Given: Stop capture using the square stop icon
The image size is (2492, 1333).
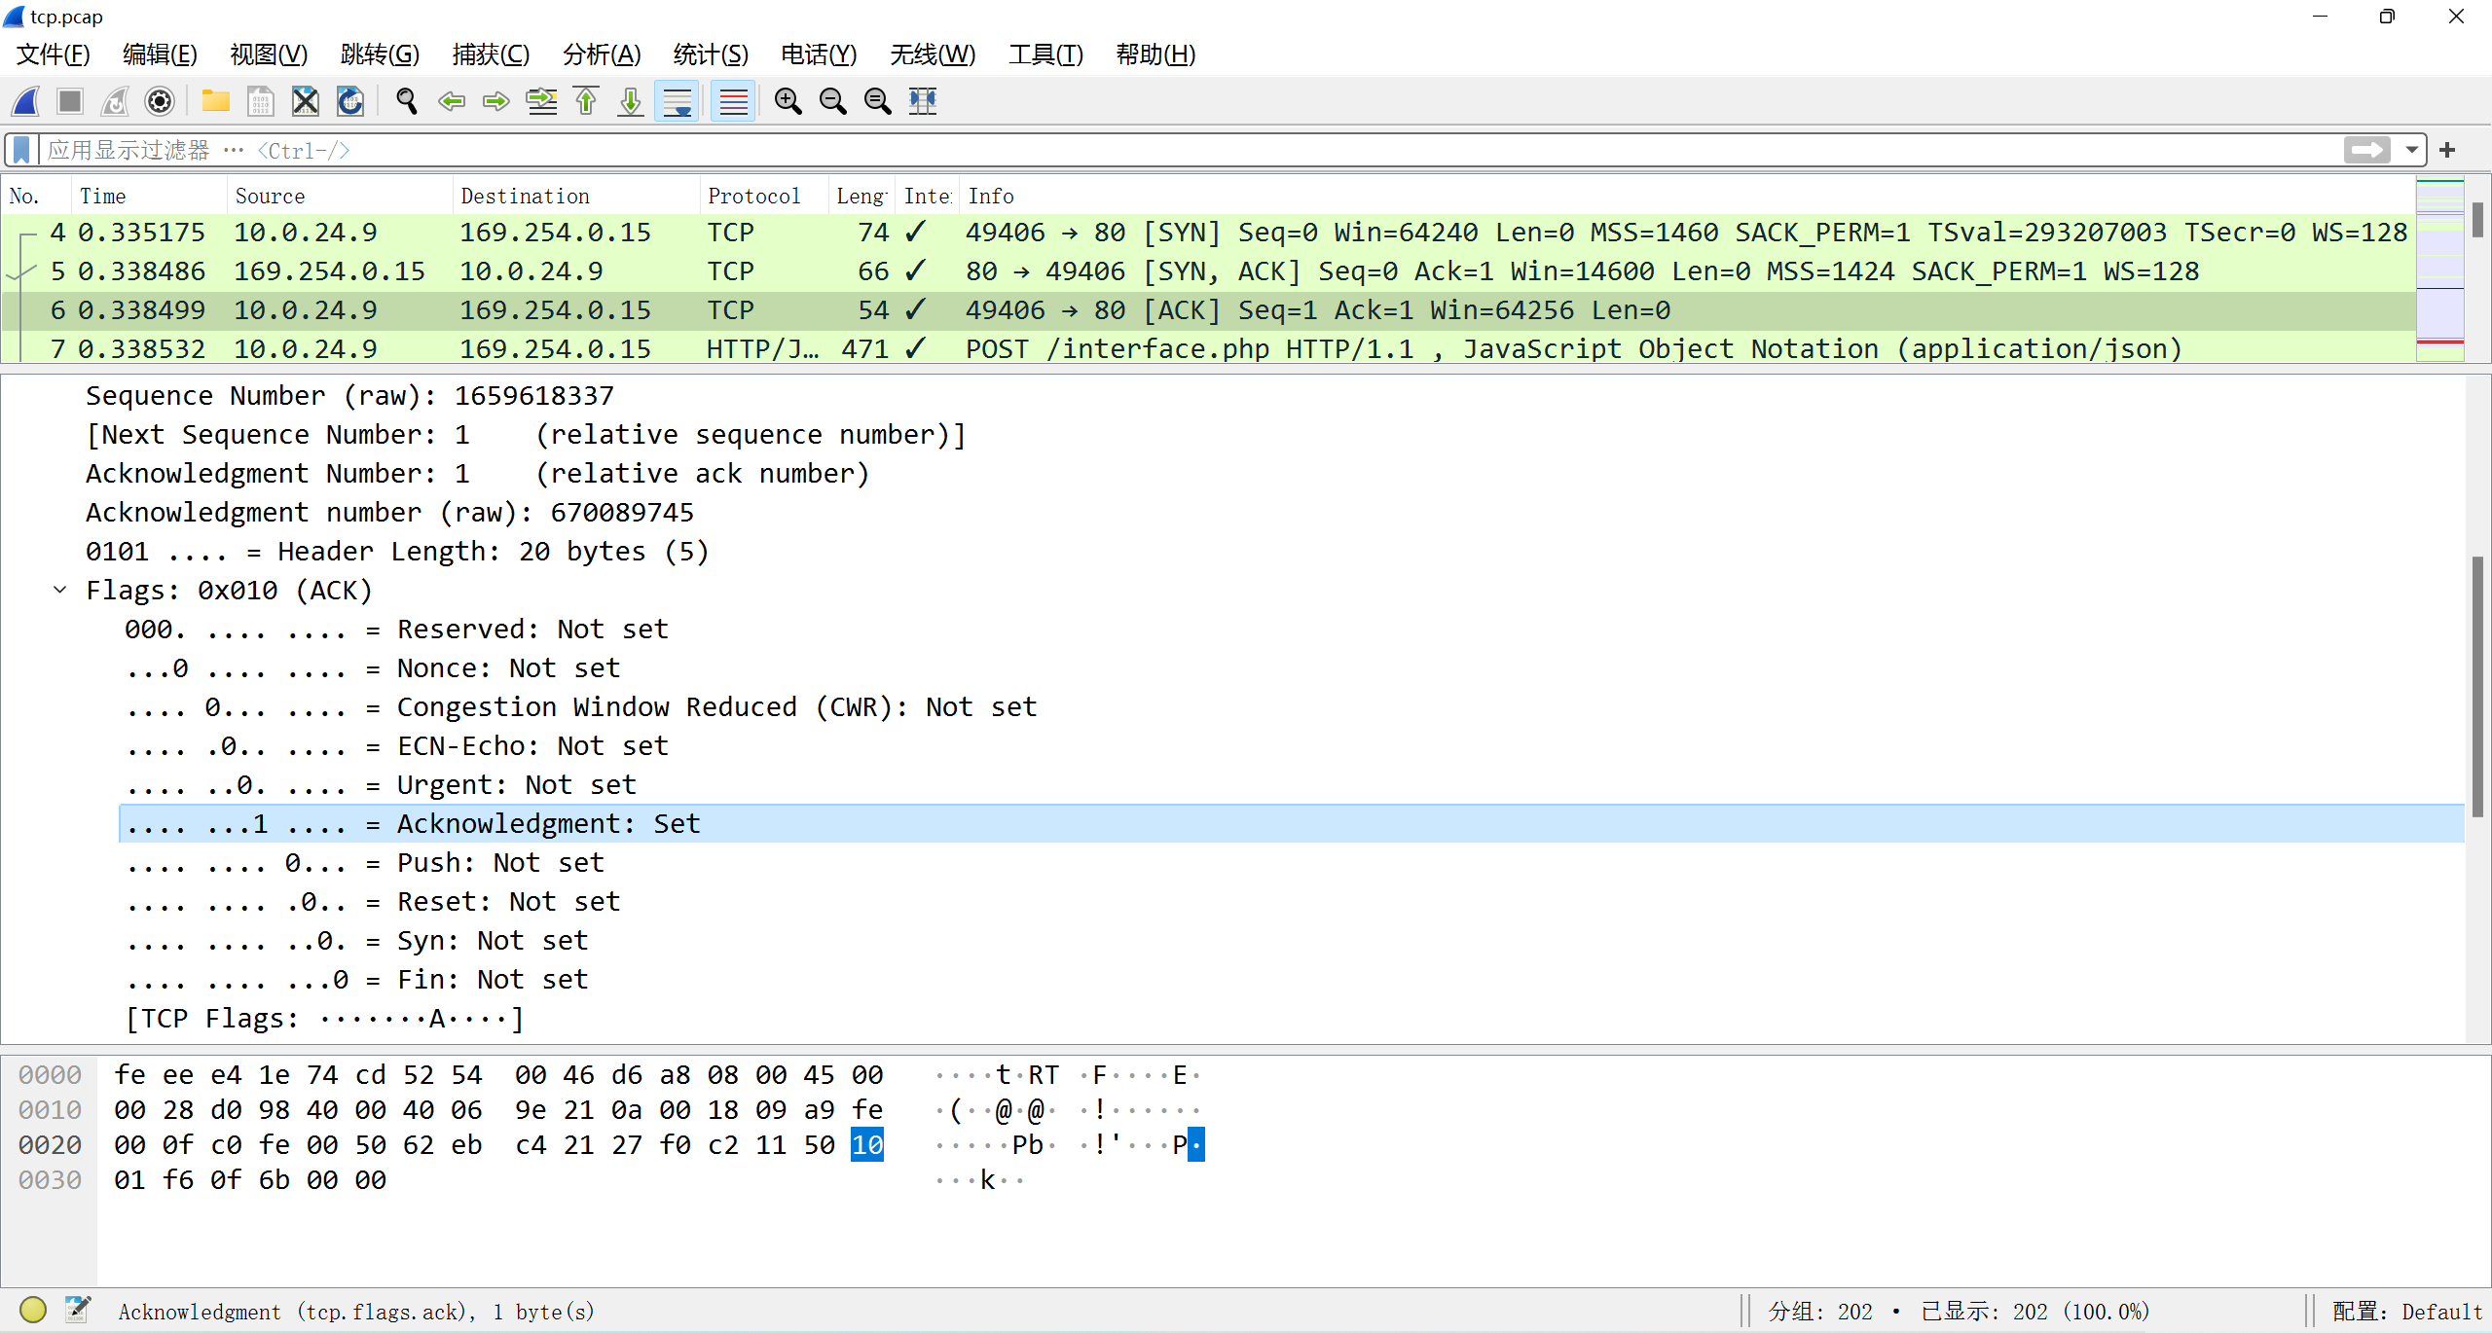Looking at the screenshot, I should click(x=70, y=101).
